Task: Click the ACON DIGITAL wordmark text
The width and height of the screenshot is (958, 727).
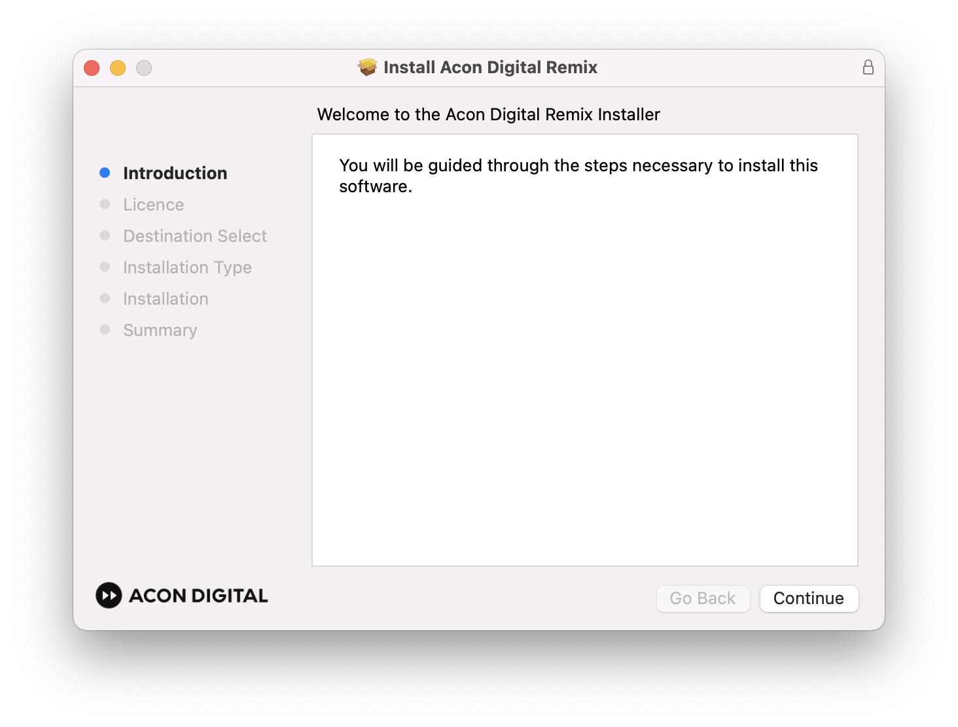Action: coord(198,596)
